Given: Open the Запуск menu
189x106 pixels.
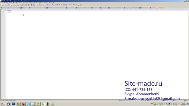Looking at the screenshot, I should 41,3.
